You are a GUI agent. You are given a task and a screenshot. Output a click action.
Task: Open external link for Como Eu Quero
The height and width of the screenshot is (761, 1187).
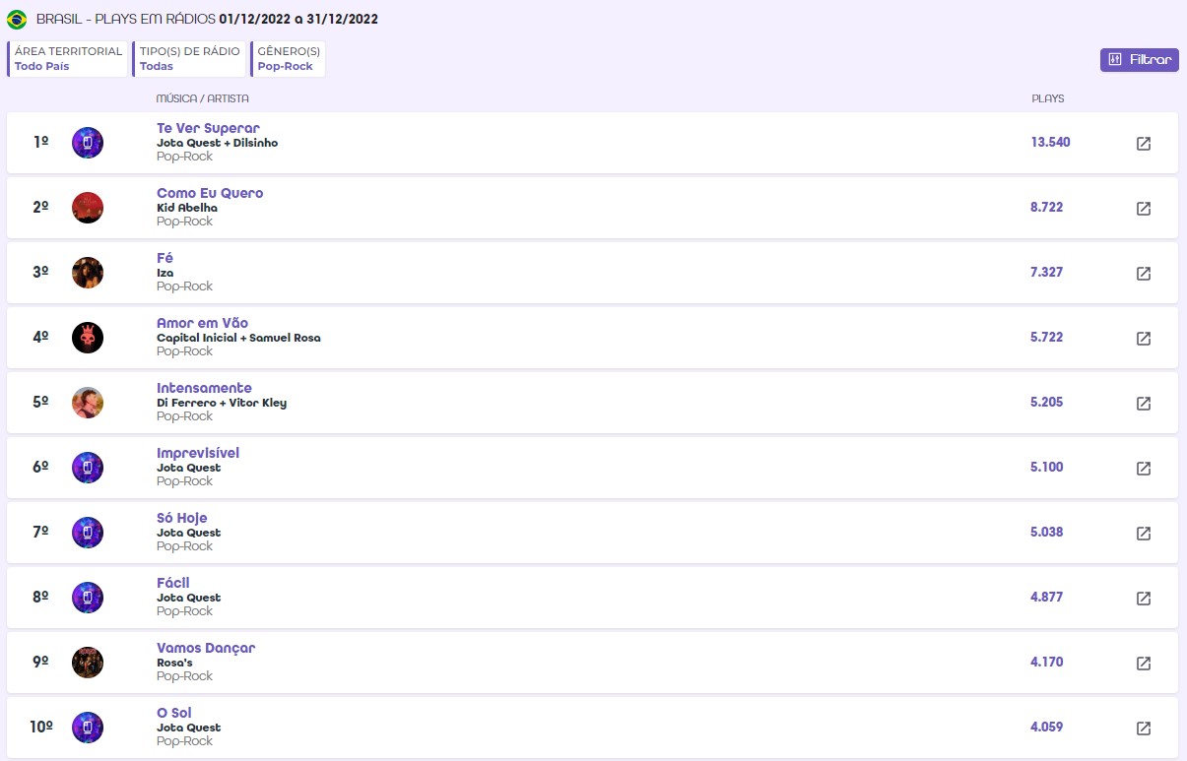pyautogui.click(x=1144, y=209)
